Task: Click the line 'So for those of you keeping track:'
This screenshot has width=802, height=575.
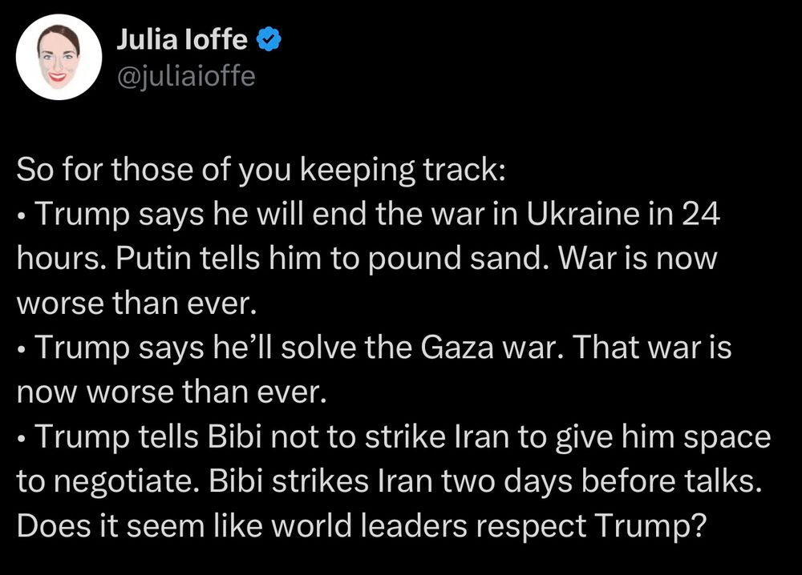Action: [263, 171]
